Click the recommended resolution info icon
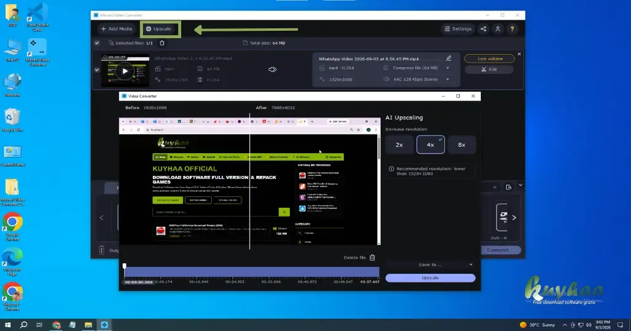Image resolution: width=631 pixels, height=331 pixels. point(391,169)
